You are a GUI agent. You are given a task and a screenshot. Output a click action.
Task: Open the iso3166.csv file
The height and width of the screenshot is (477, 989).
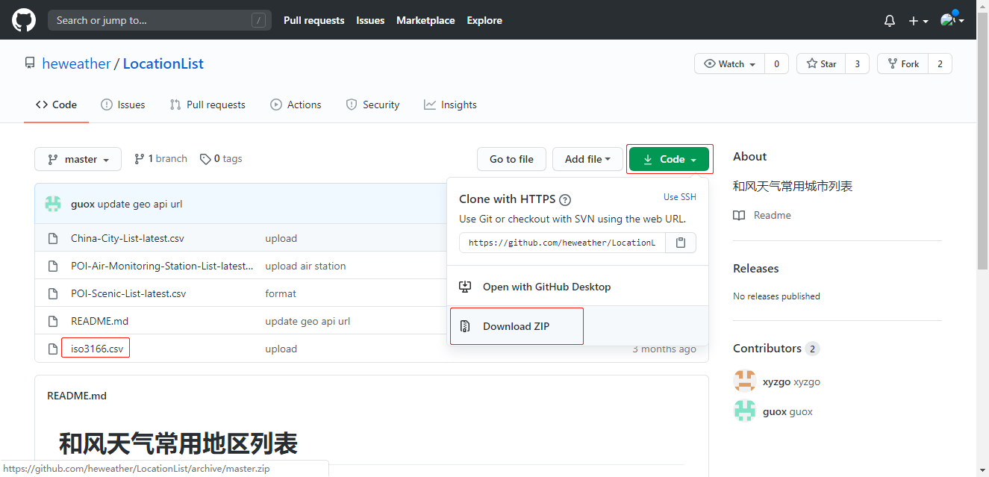click(x=97, y=349)
